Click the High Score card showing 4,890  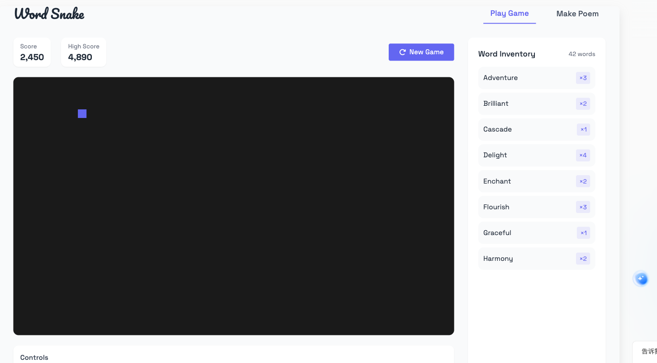pos(84,52)
